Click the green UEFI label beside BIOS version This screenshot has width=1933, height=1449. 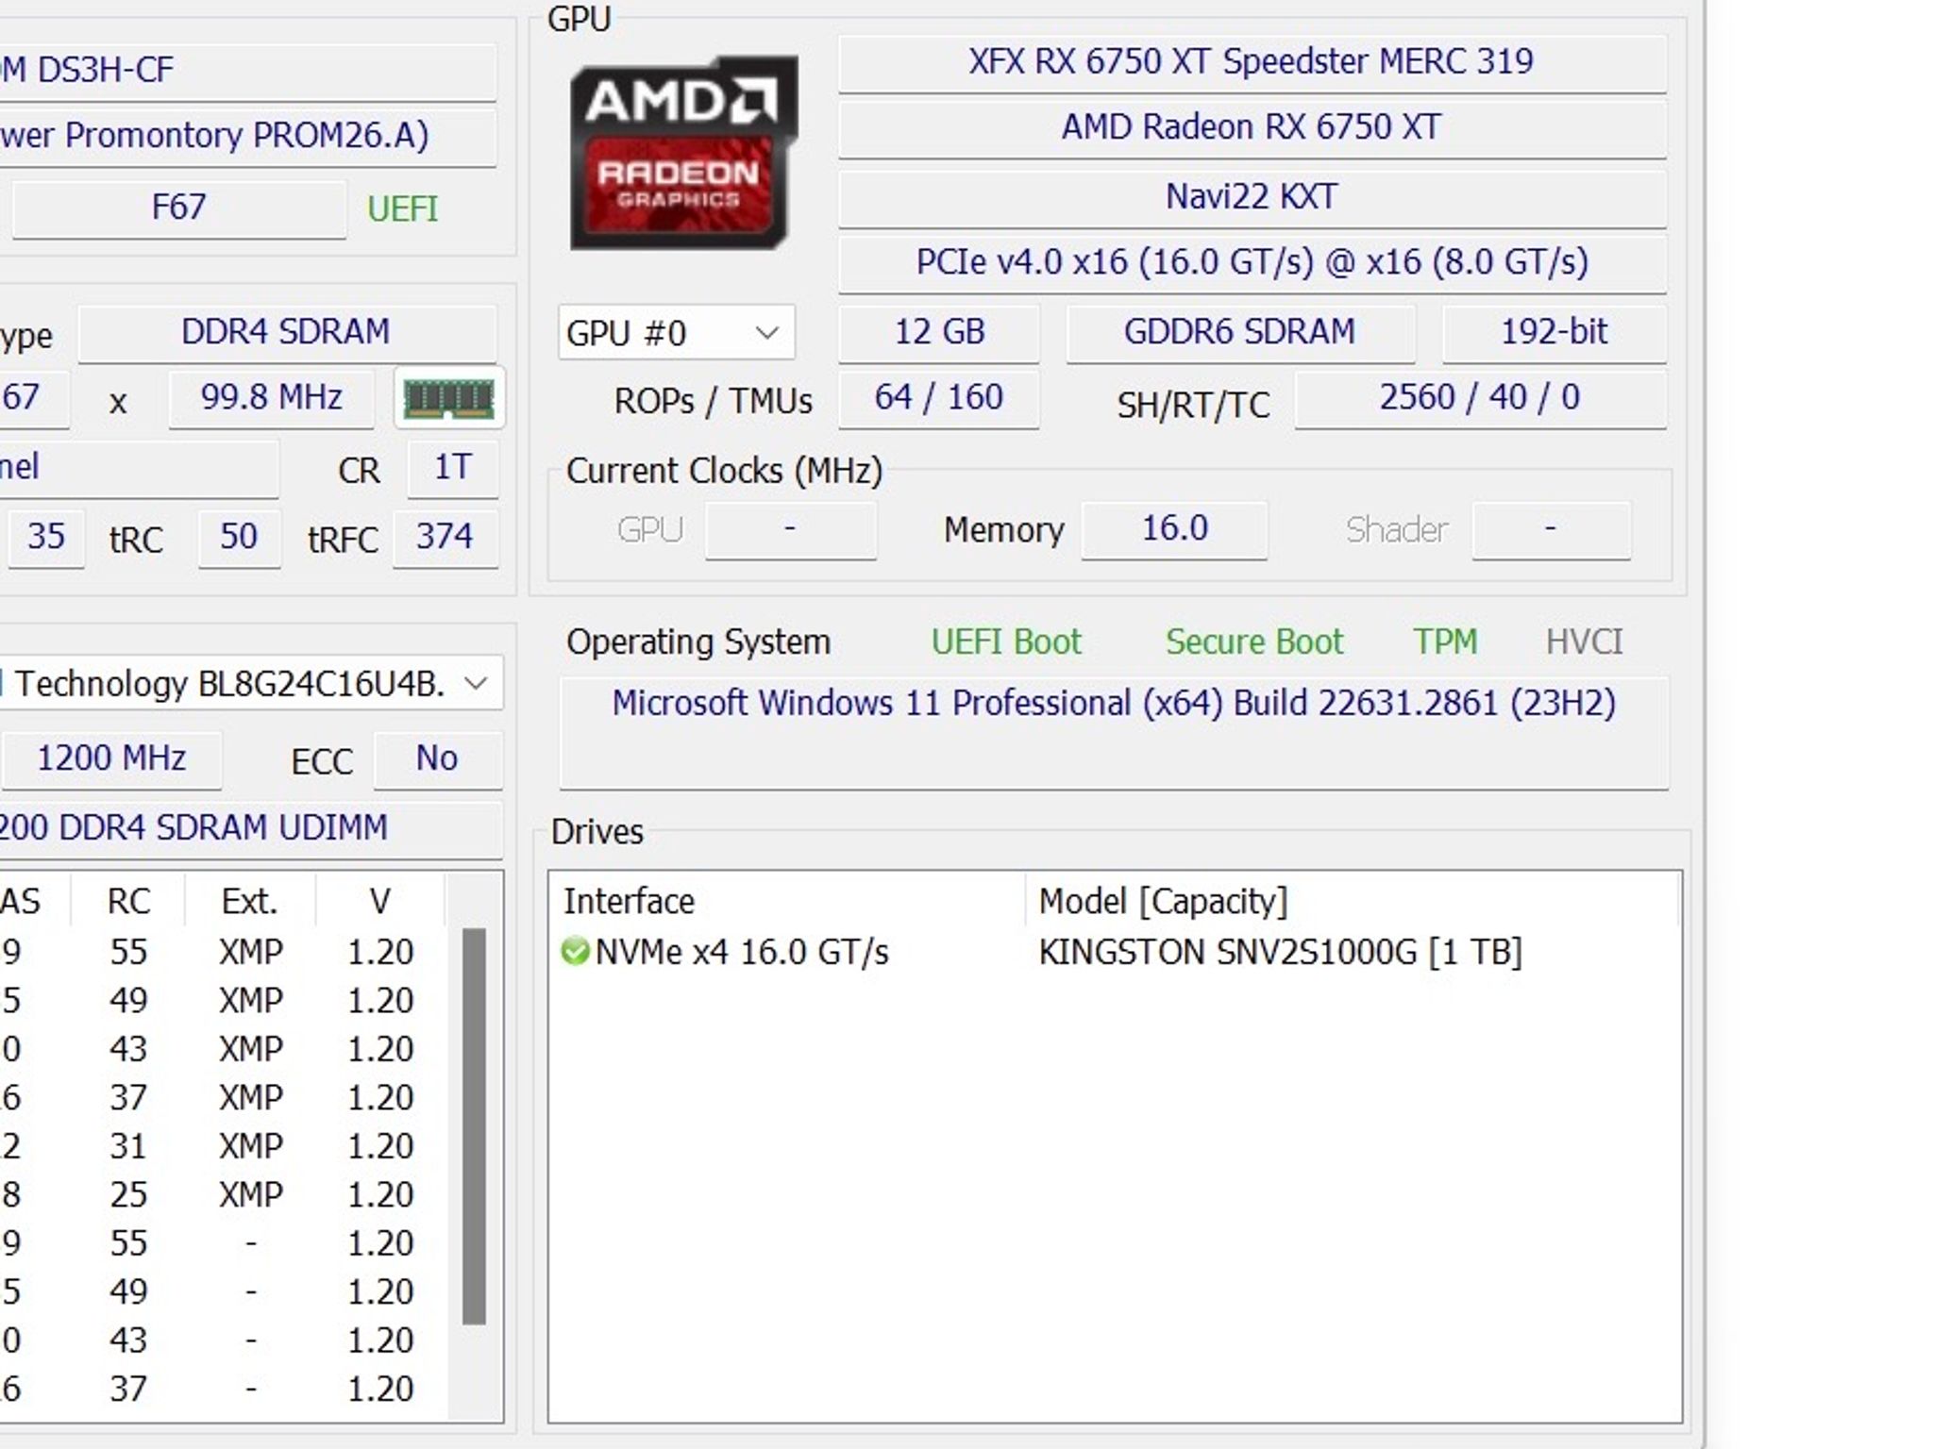403,208
